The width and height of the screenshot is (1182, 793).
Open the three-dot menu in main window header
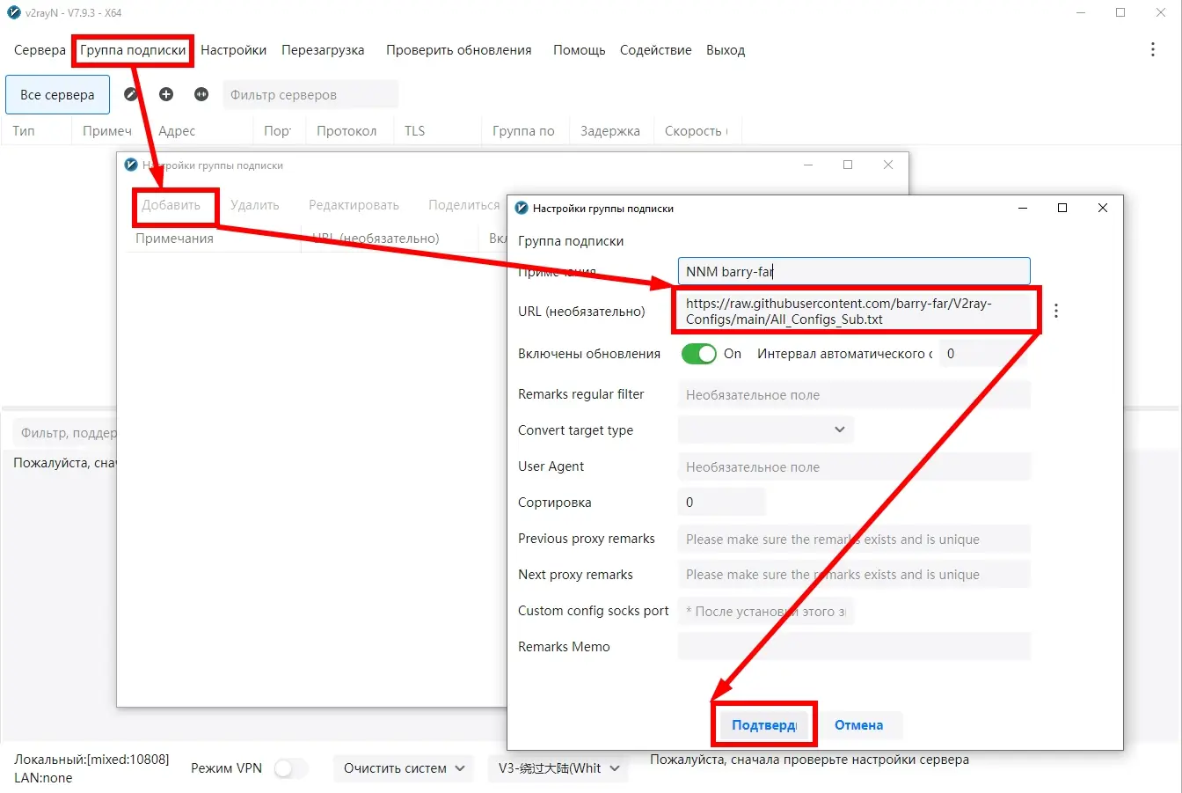click(1153, 50)
